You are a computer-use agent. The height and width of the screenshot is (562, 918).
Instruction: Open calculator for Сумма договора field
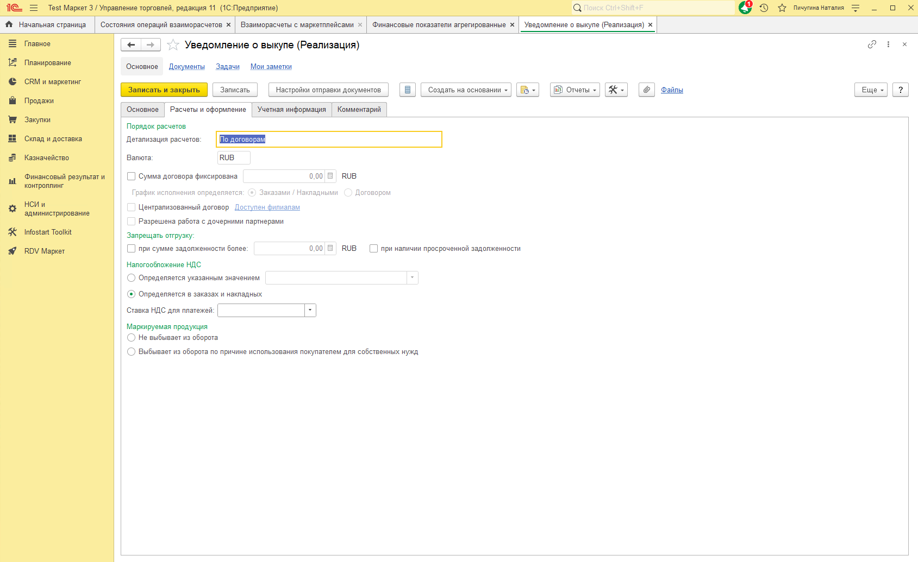click(x=330, y=176)
